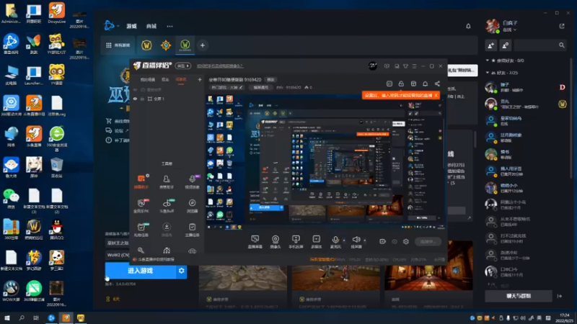
Task: Open the game version dropdown above WoW2 (CN)
Action: click(118, 243)
